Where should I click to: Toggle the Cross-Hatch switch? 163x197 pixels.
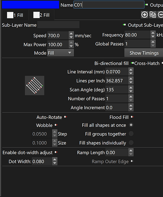tap(162, 63)
